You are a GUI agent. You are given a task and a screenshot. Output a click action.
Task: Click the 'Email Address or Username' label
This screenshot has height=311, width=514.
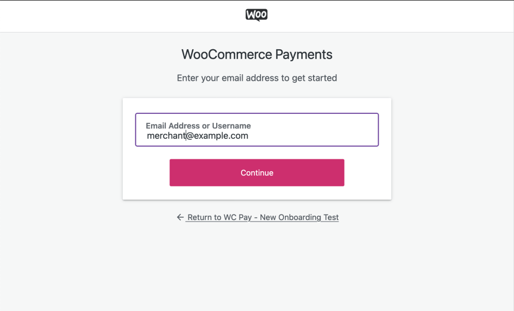pos(198,126)
